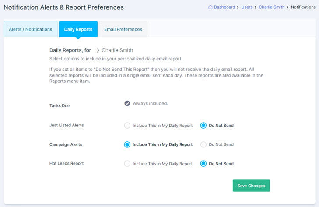Click the Notifications breadcrumb text
Viewport: 319px width, 207px height.
click(303, 7)
